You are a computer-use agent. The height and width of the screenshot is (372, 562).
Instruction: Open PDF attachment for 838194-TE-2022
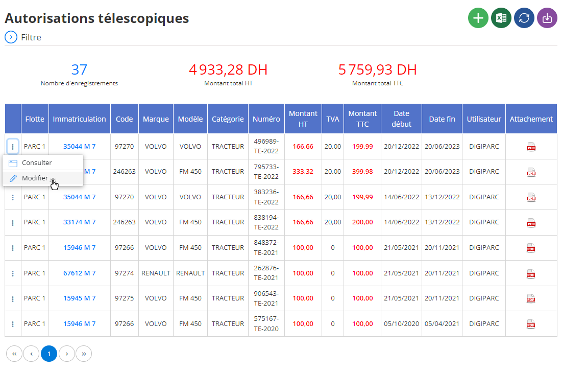coord(531,223)
